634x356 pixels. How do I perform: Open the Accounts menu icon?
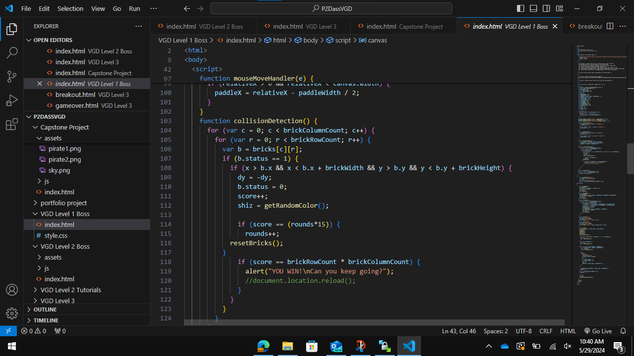point(12,290)
